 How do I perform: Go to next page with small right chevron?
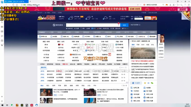(126, 67)
